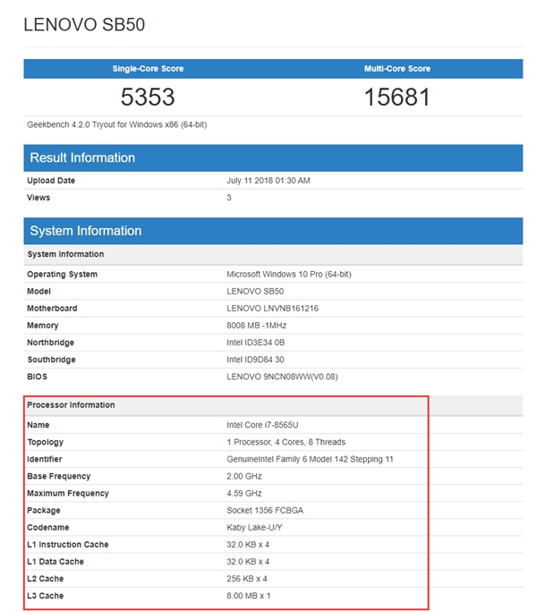
Task: Click the L1 Instruction Cache label
Action: (67, 545)
